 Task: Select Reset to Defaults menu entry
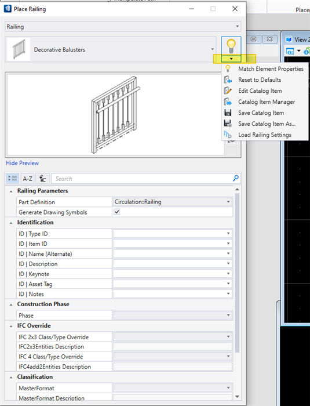[260, 80]
